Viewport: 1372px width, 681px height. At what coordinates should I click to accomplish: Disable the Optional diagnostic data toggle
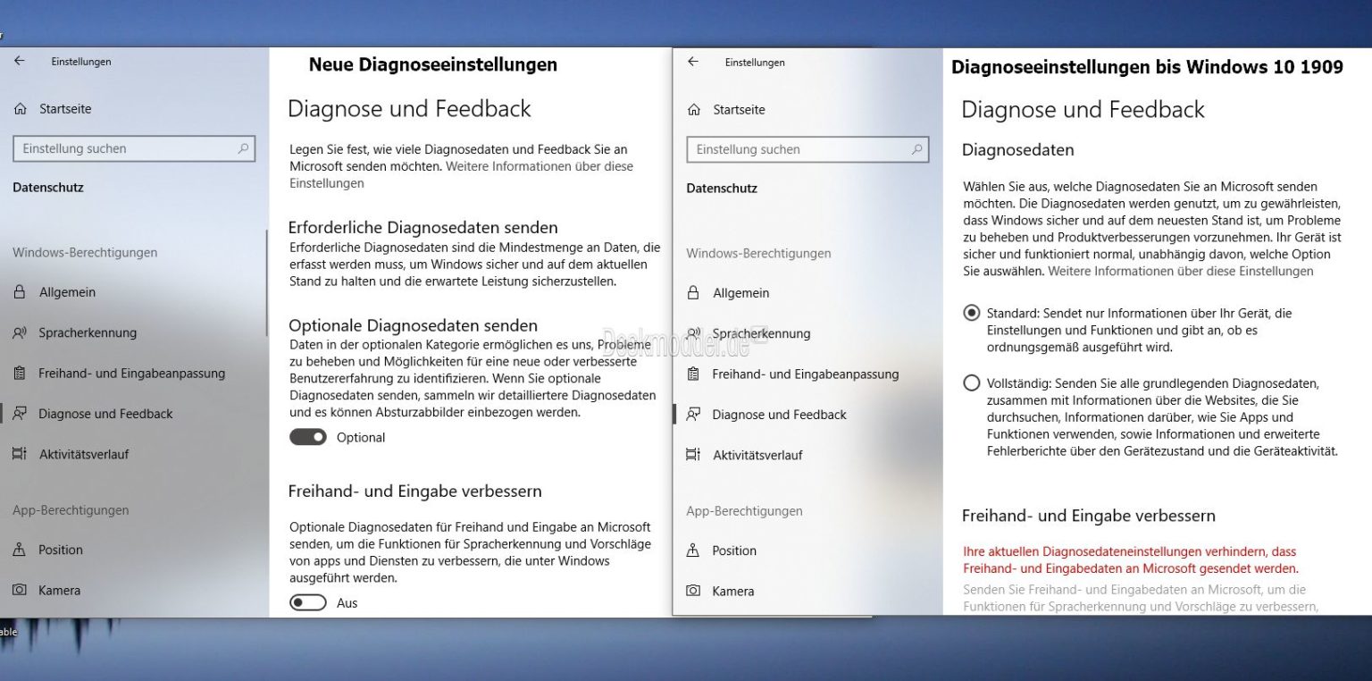tap(308, 437)
